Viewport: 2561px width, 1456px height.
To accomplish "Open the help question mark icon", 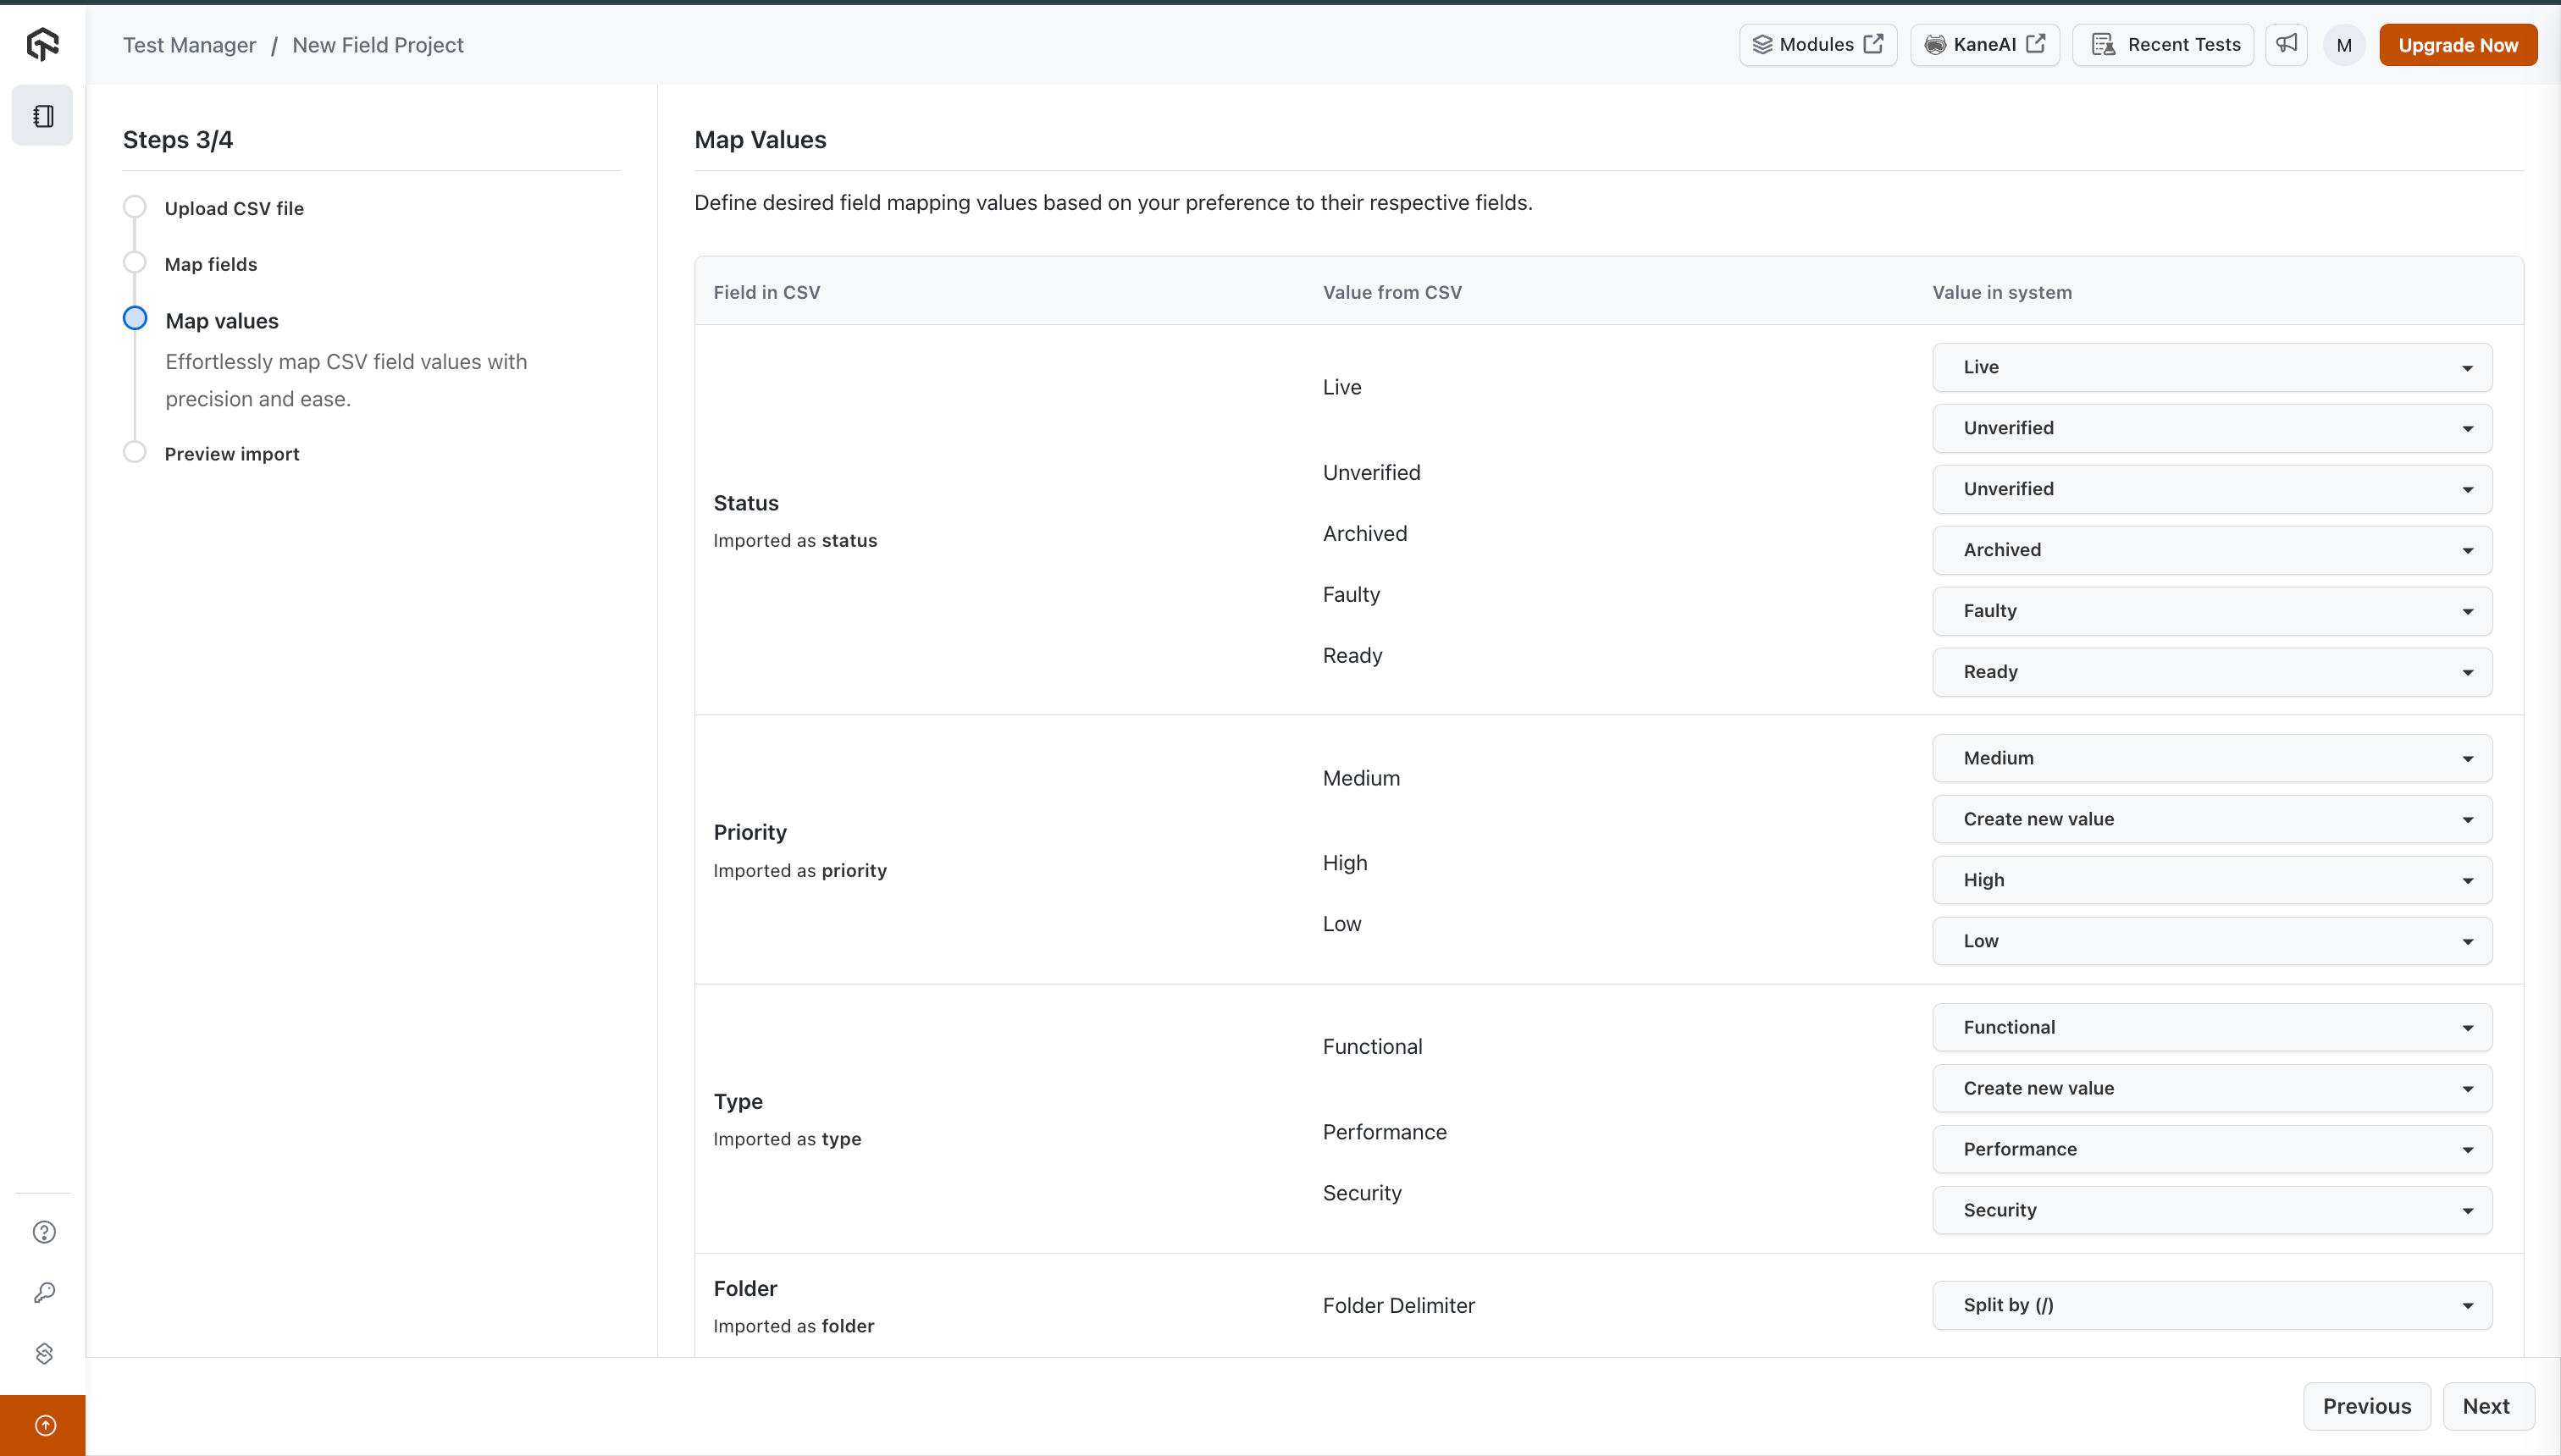I will 44,1232.
